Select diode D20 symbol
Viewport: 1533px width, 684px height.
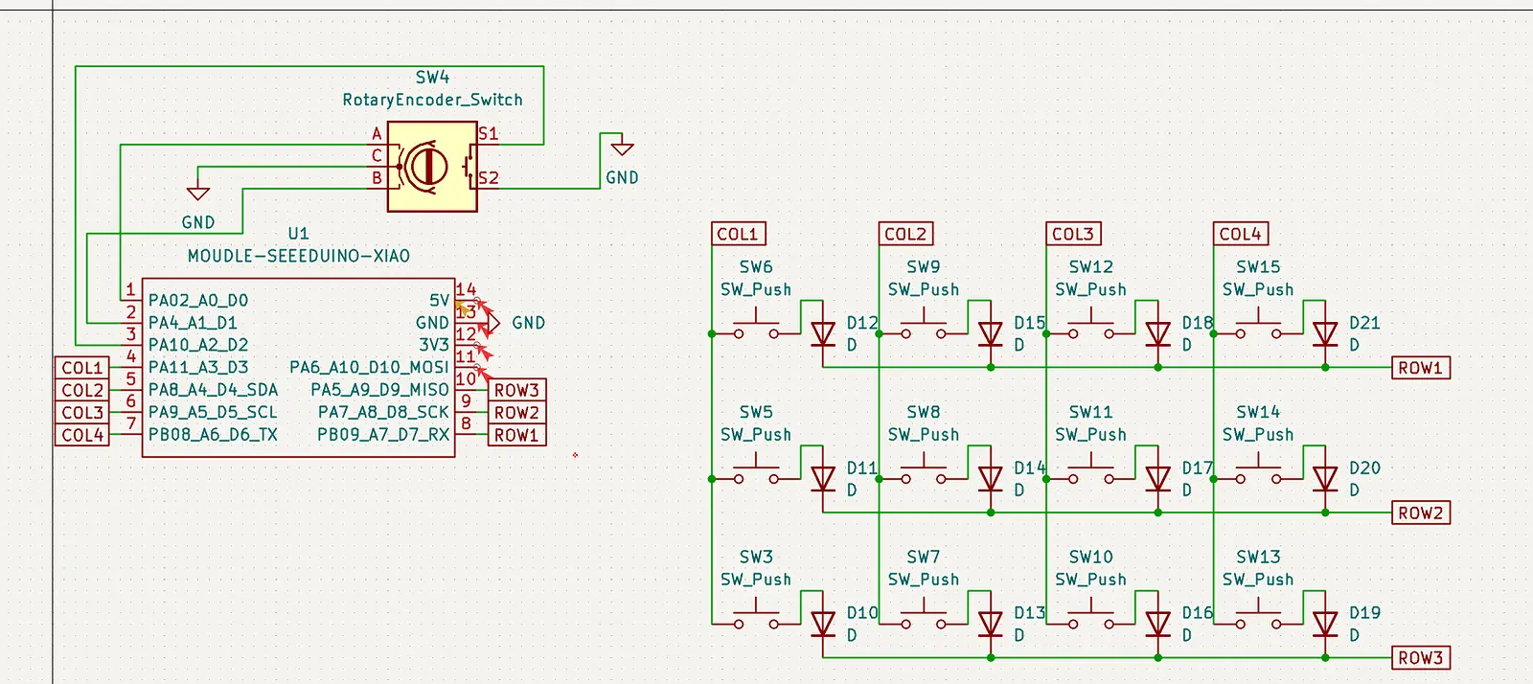(x=1325, y=478)
